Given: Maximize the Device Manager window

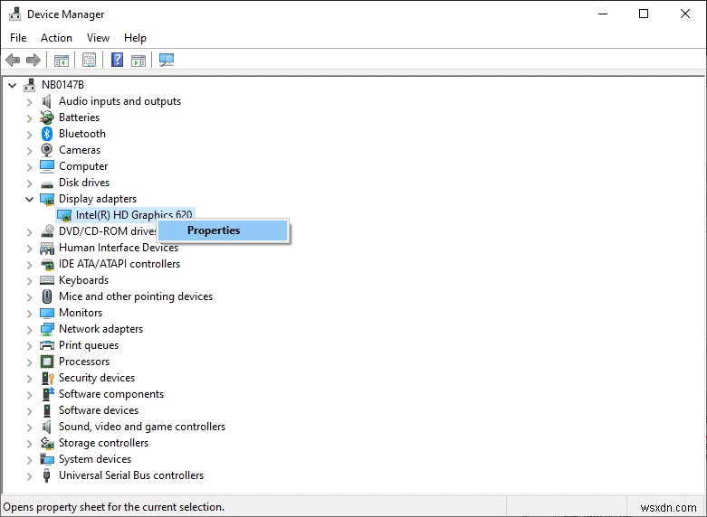Looking at the screenshot, I should 644,14.
